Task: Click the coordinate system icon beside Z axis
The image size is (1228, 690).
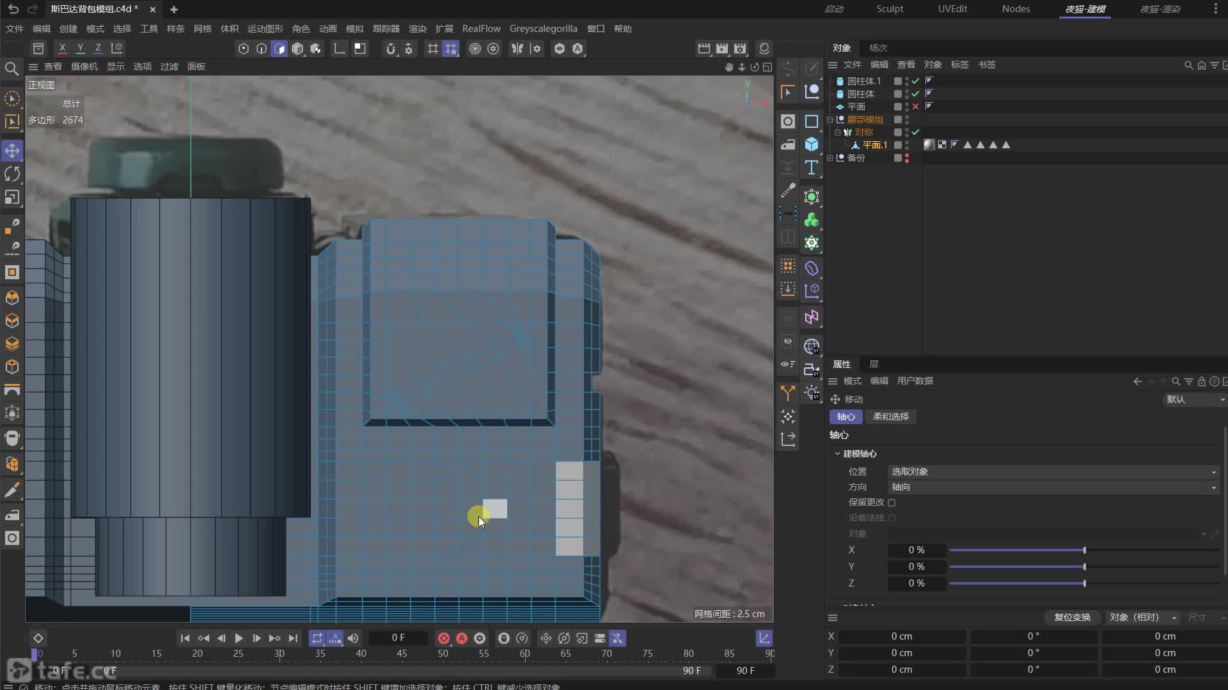Action: click(116, 48)
